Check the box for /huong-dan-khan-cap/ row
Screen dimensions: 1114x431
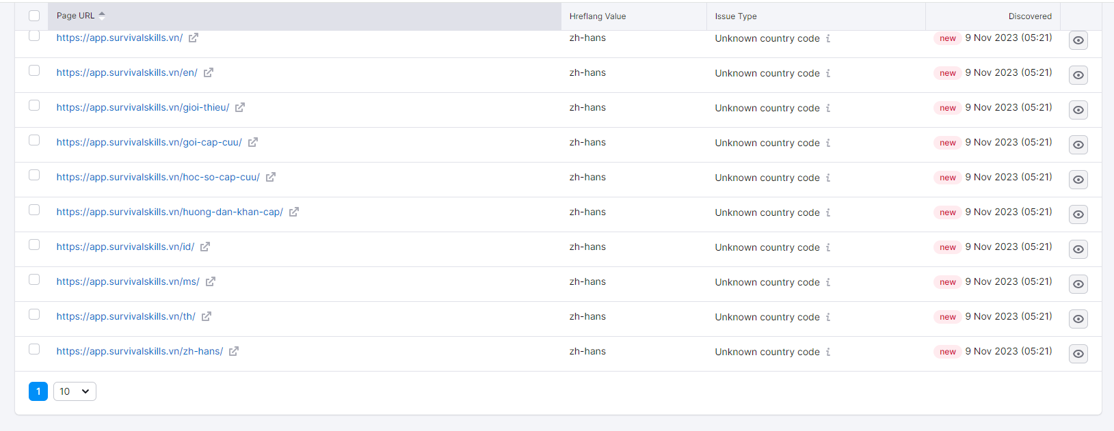point(34,210)
